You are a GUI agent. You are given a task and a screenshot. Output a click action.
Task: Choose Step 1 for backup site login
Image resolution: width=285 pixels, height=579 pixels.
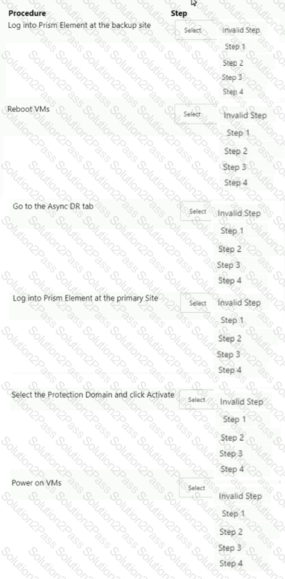pyautogui.click(x=234, y=47)
